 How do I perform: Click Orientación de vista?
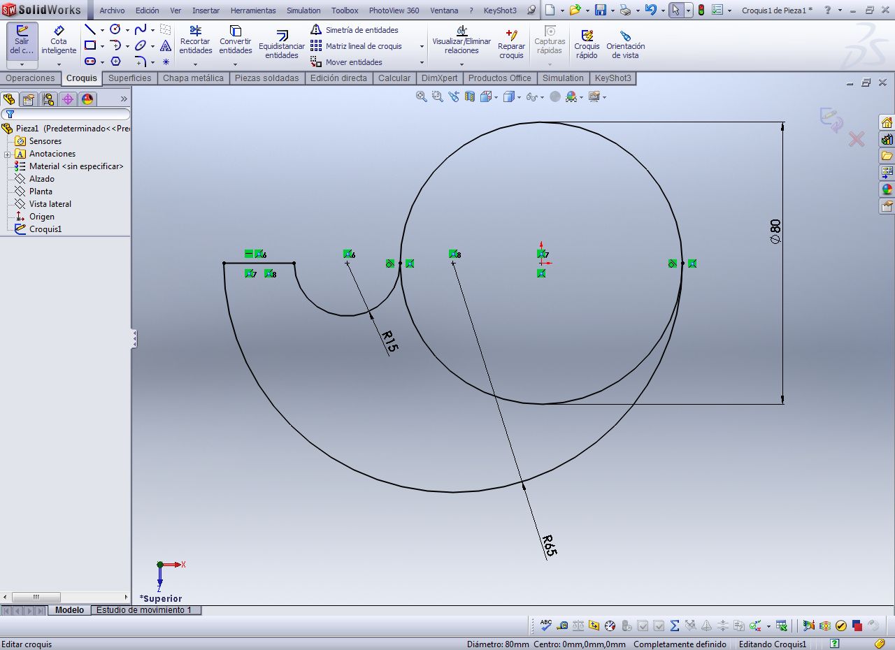[x=625, y=44]
